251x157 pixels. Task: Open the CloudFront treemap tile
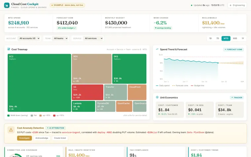tap(137, 92)
